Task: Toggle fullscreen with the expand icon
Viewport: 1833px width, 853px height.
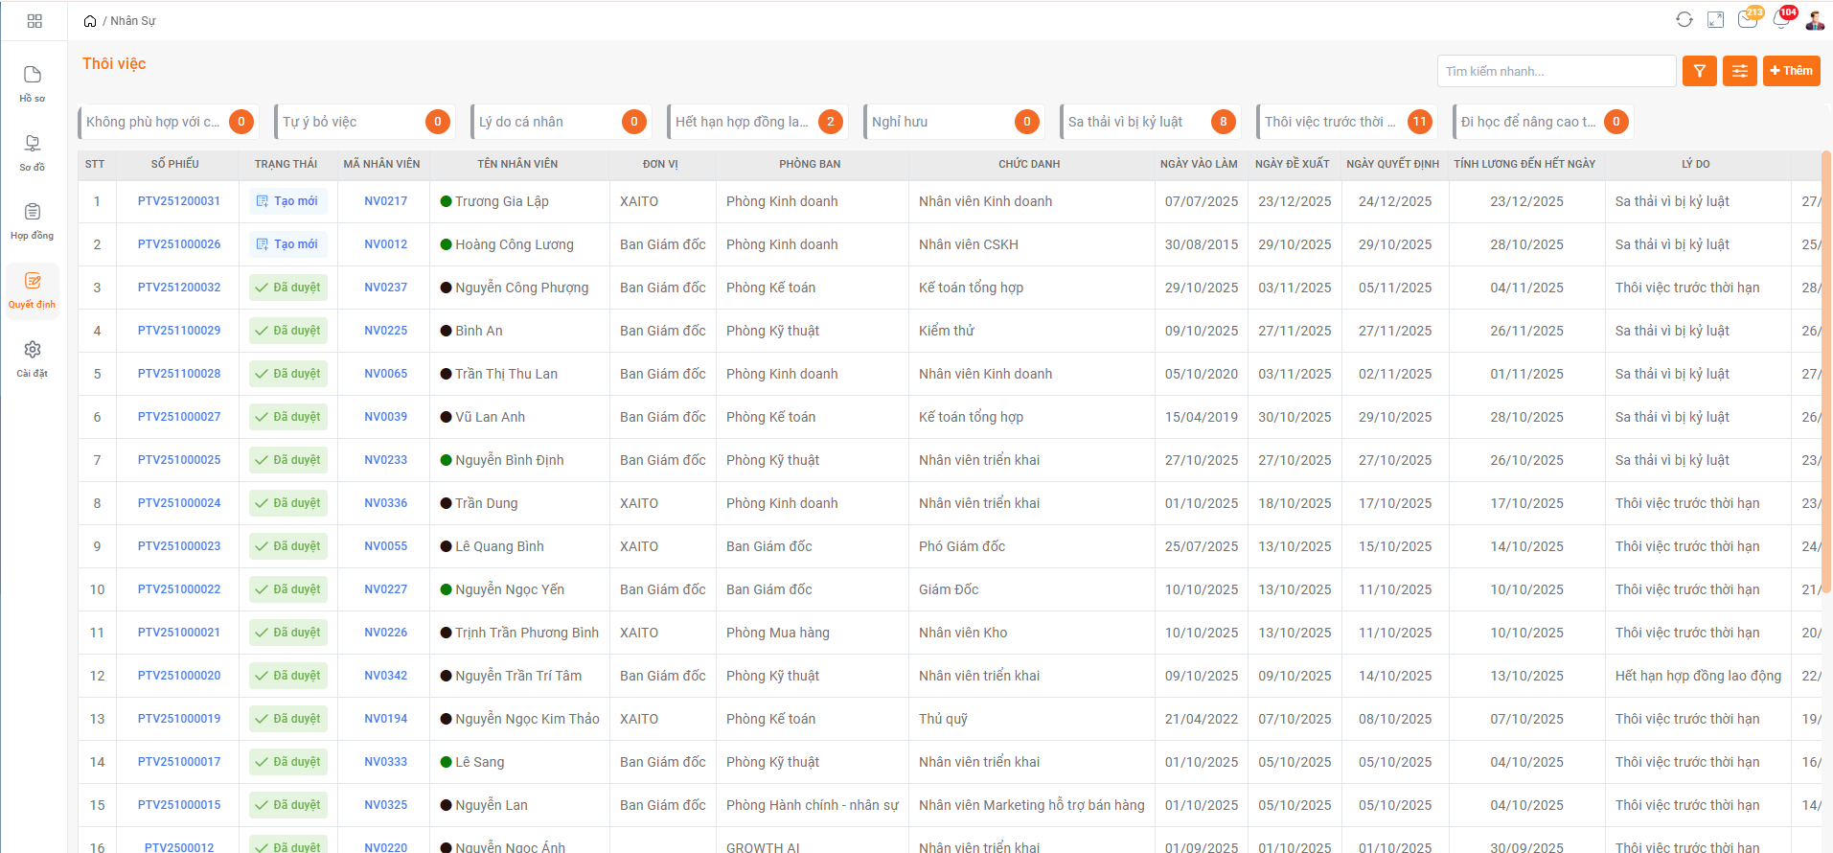Action: tap(1715, 20)
